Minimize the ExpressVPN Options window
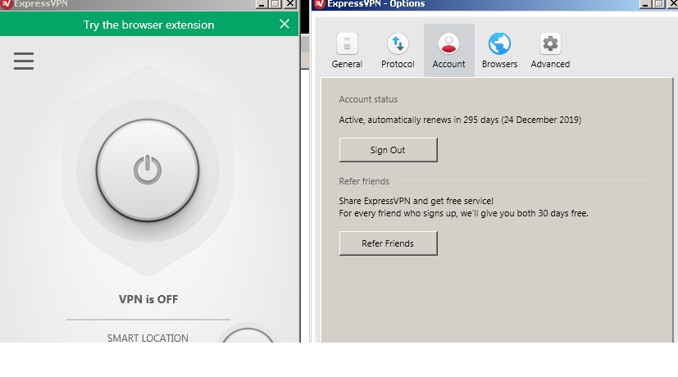Viewport: 678px width, 377px height. pos(645,4)
